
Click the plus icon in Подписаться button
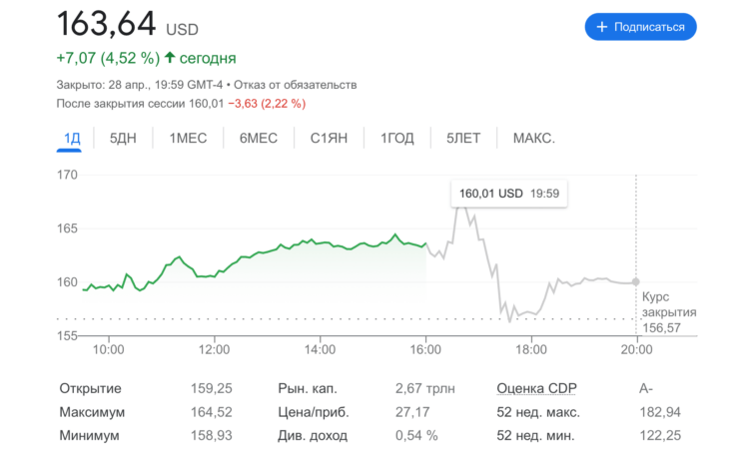click(602, 27)
